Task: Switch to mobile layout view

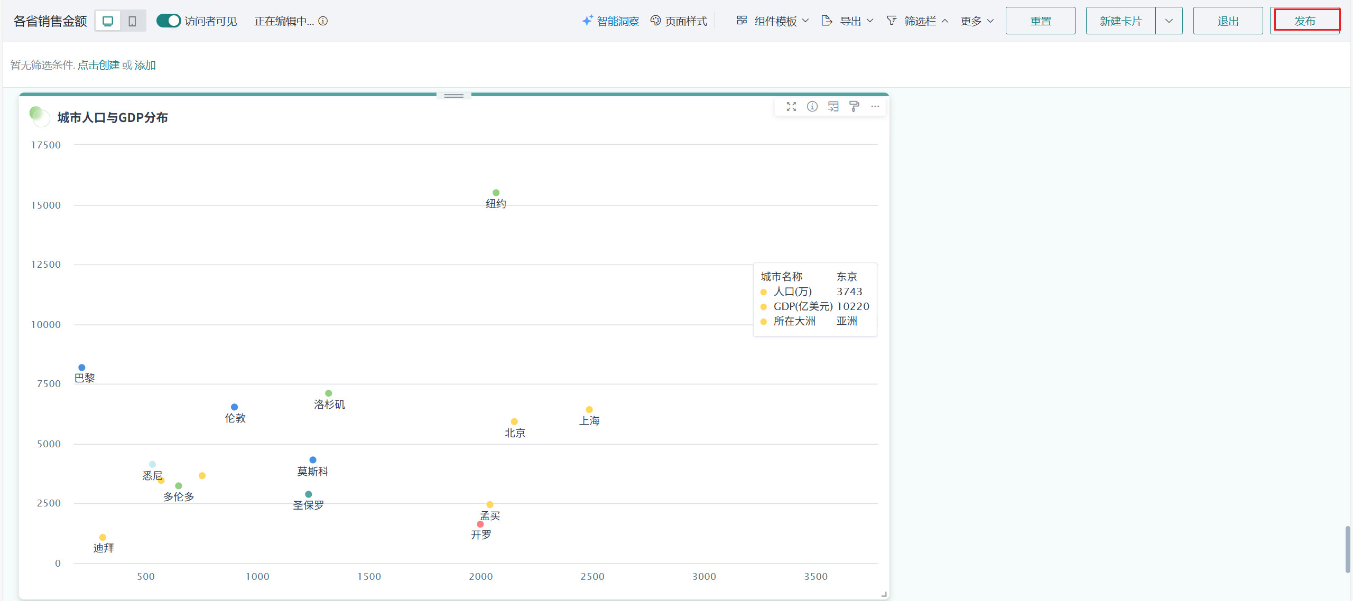Action: point(132,21)
